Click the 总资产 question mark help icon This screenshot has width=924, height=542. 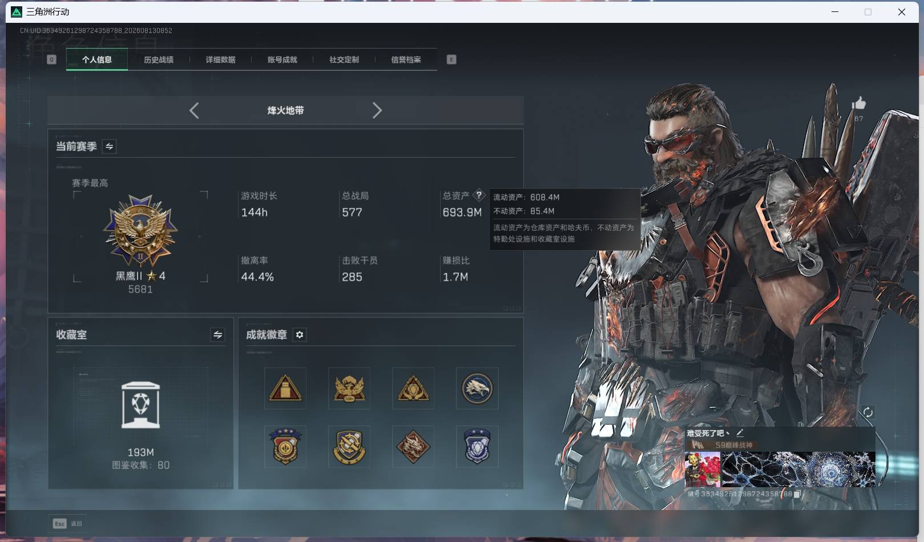point(479,195)
